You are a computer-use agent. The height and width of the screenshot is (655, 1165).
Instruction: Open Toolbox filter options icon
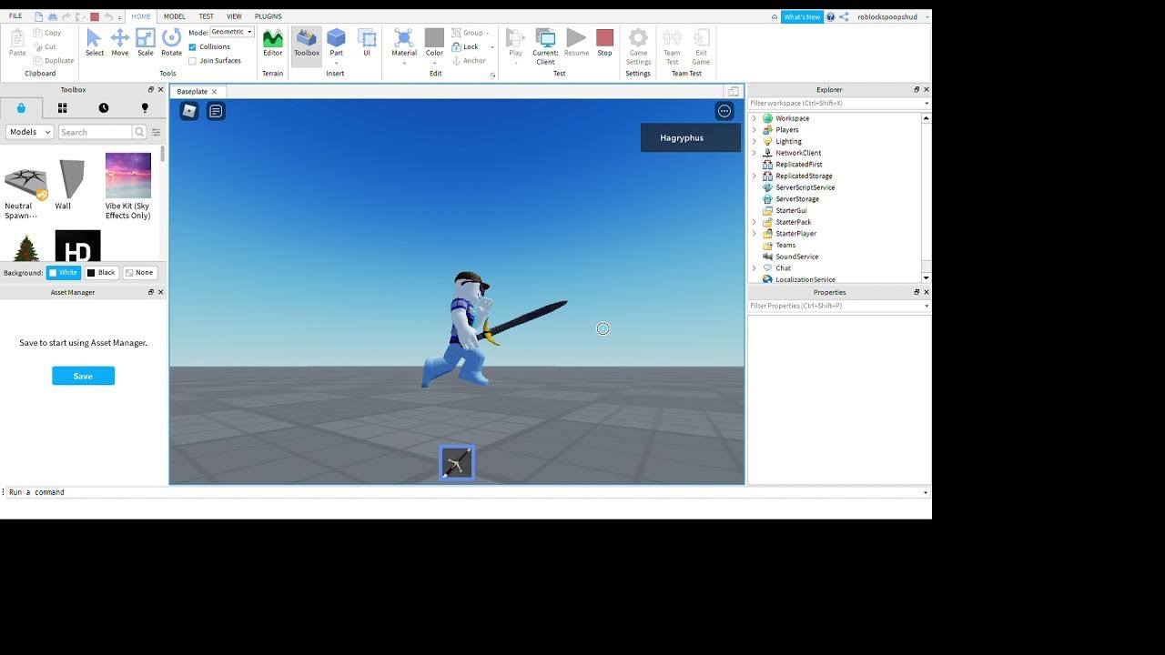[x=156, y=132]
